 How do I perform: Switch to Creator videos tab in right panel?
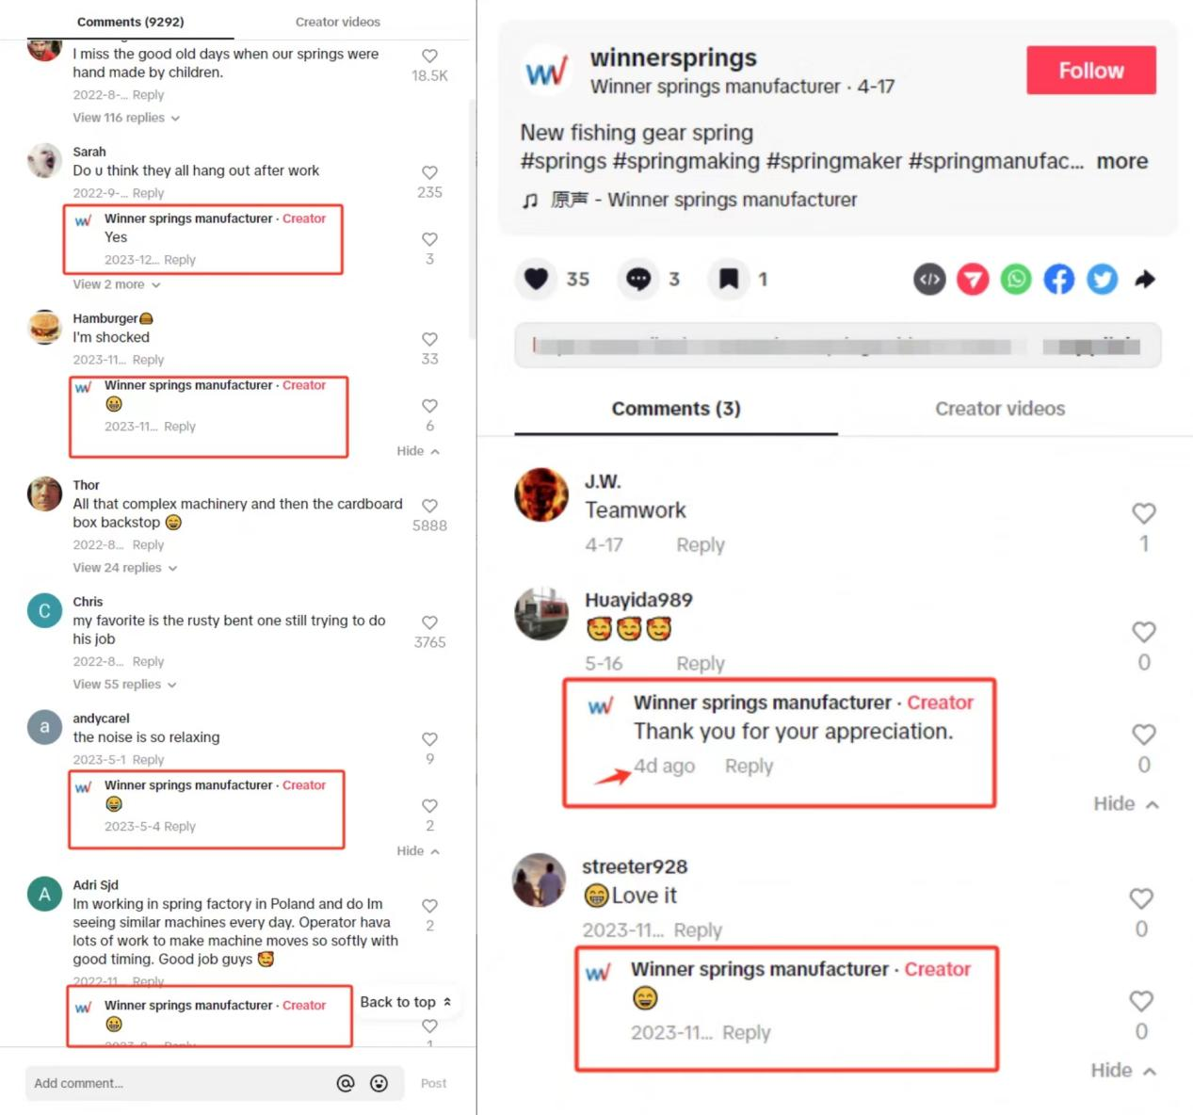tap(1000, 409)
